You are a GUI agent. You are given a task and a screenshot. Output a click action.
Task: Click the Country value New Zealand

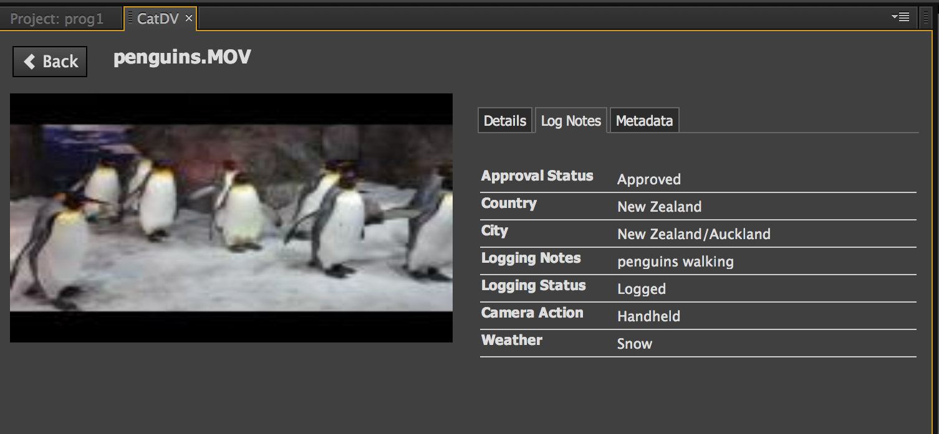click(659, 207)
